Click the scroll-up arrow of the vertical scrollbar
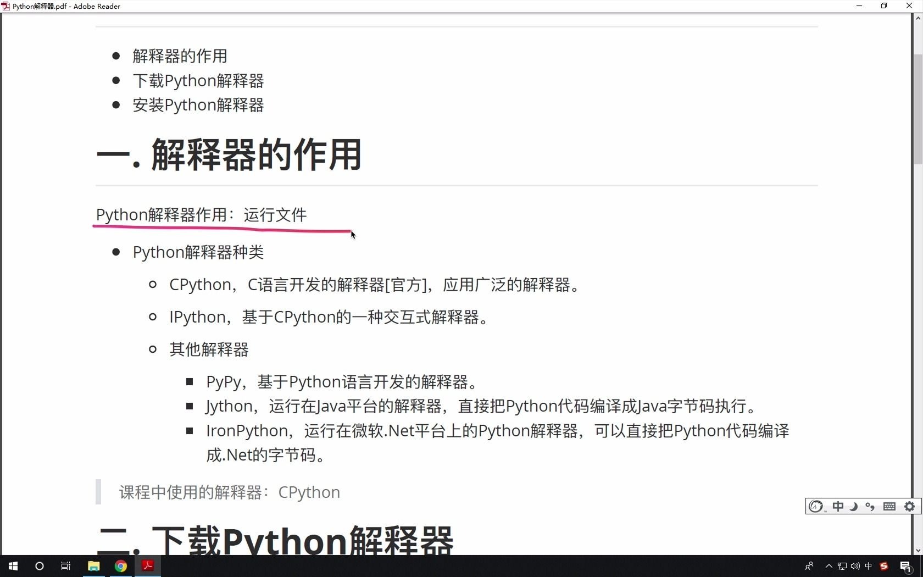The height and width of the screenshot is (577, 923). pyautogui.click(x=918, y=18)
